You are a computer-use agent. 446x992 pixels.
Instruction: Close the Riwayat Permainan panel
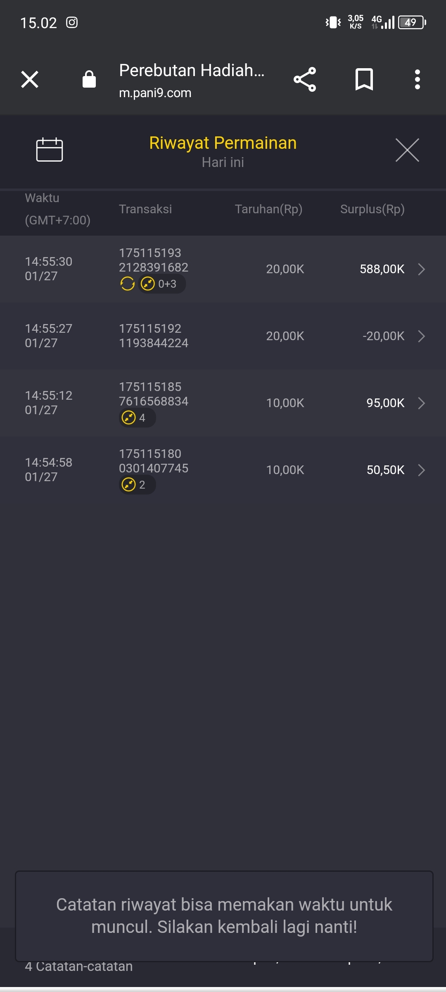coord(407,150)
